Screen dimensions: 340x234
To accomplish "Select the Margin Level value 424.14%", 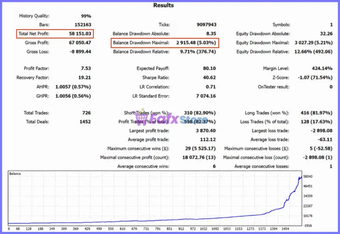I will 322,69.
